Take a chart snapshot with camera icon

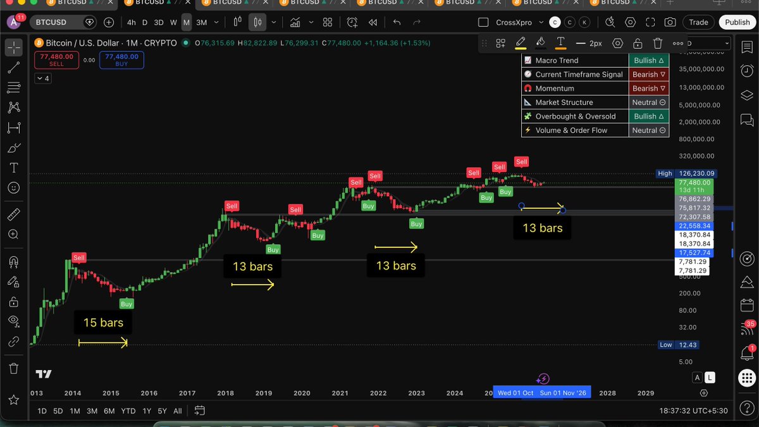[670, 22]
